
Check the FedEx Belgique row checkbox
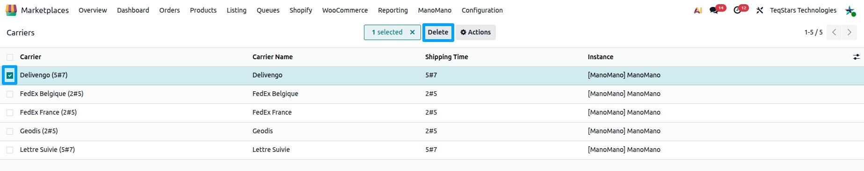[10, 94]
